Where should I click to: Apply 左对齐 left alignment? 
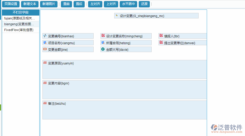click(x=95, y=4)
